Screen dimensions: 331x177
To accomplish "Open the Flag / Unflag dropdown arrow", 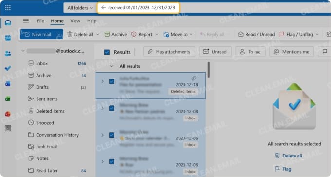I will [317, 34].
